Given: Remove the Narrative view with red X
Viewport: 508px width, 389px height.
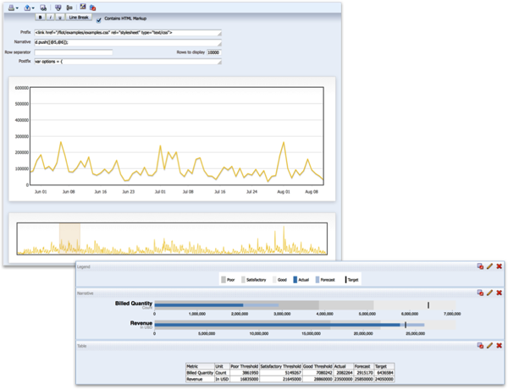Looking at the screenshot, I should tap(499, 293).
